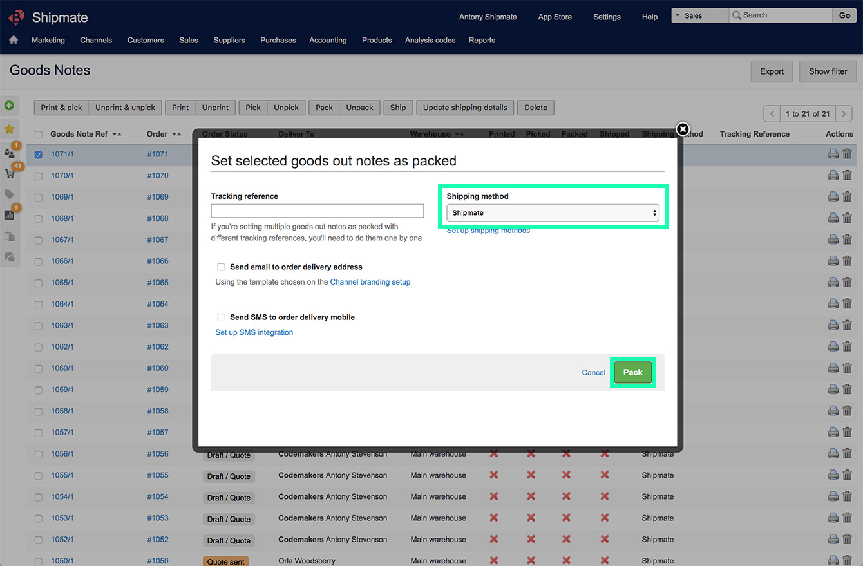
Task: Enable Send email to order delivery address
Action: 221,267
